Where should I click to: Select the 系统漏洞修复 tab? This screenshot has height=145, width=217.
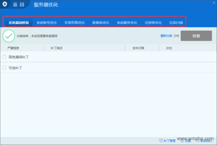click(x=19, y=23)
